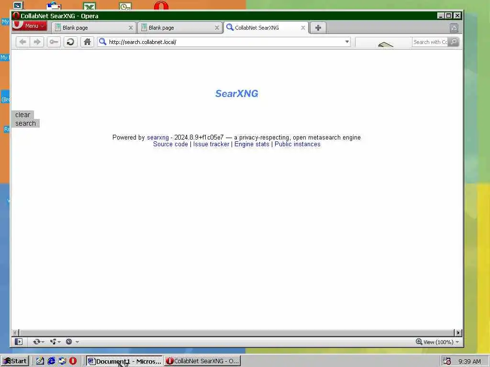Open the password wand key button
490x367 pixels.
pyautogui.click(x=54, y=42)
